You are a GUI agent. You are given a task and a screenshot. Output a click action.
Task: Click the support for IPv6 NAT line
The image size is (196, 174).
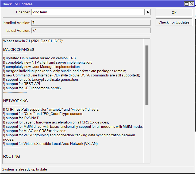tap(21, 118)
